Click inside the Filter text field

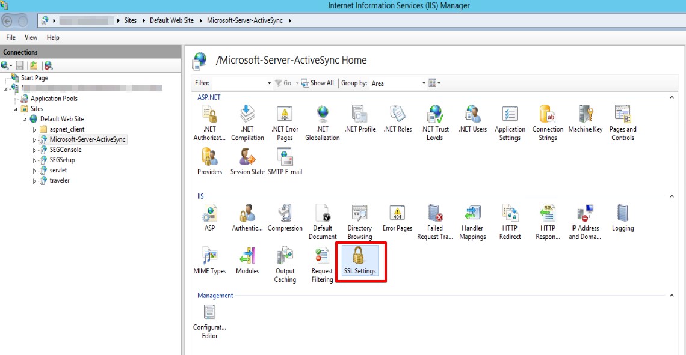tap(238, 83)
